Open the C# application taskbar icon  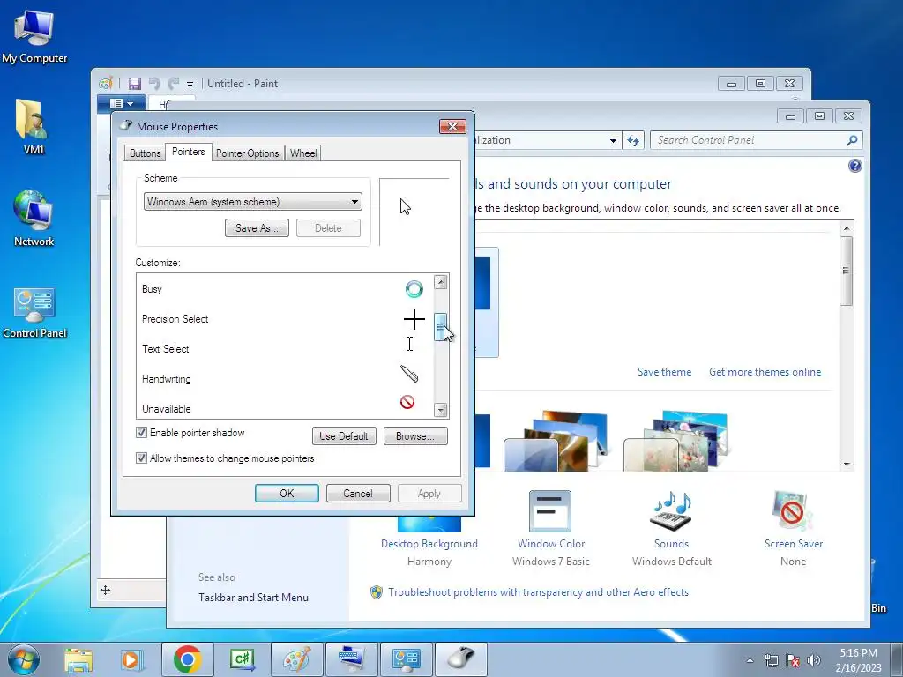tap(242, 659)
